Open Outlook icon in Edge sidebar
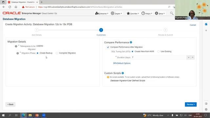 [x=206, y=24]
